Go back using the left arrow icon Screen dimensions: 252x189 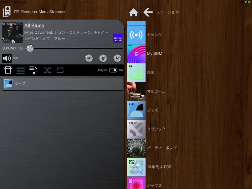pos(148,12)
